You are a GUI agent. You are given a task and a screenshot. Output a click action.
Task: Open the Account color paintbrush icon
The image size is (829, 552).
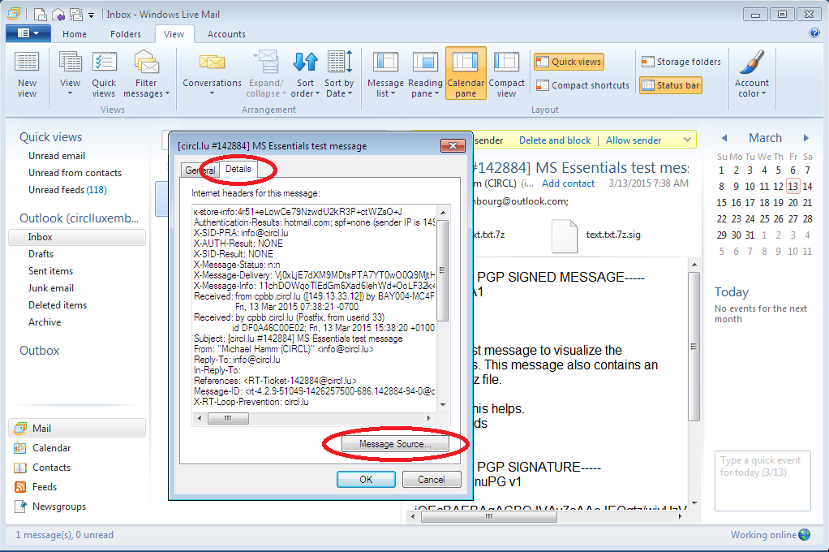pyautogui.click(x=752, y=63)
